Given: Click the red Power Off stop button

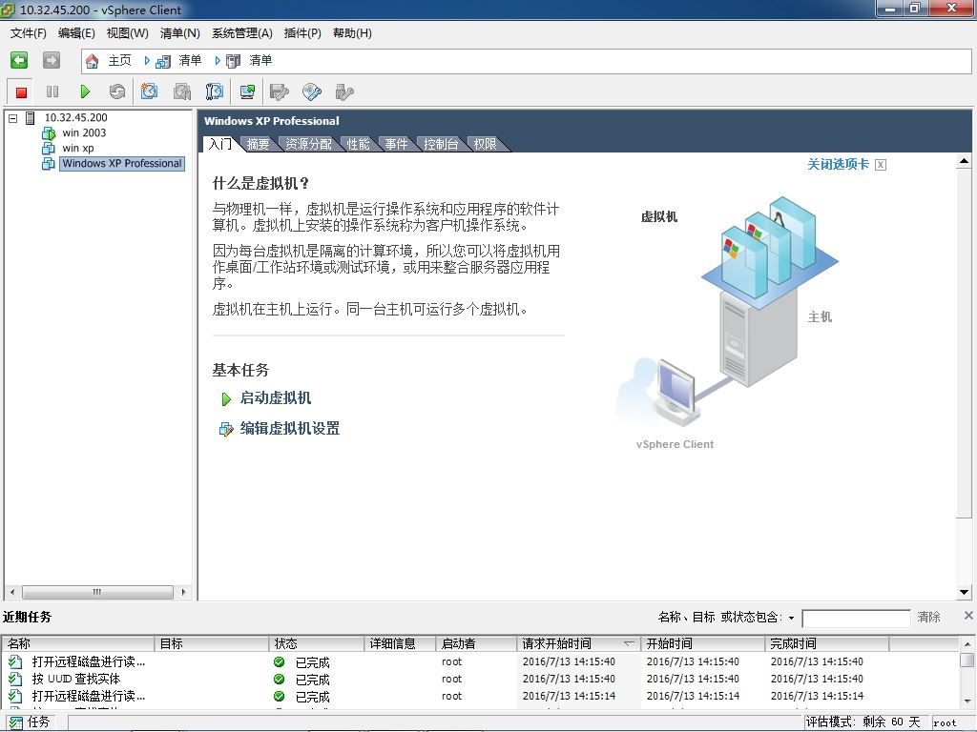Looking at the screenshot, I should click(21, 92).
